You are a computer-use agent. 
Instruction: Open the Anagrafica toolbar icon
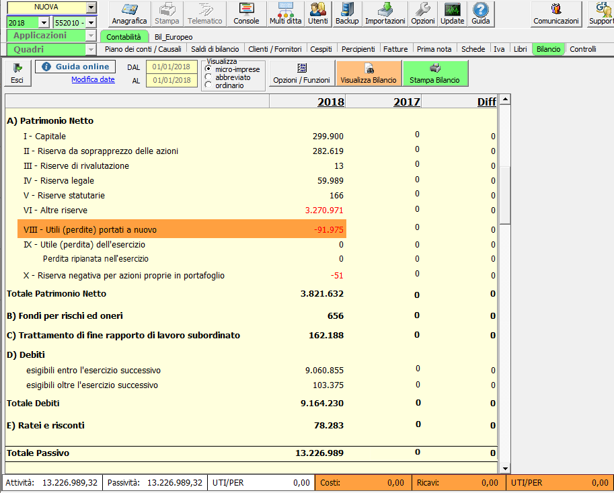(x=129, y=14)
